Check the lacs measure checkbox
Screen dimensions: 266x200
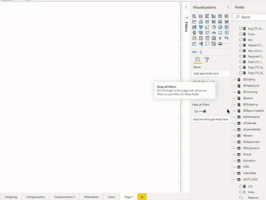click(x=241, y=40)
